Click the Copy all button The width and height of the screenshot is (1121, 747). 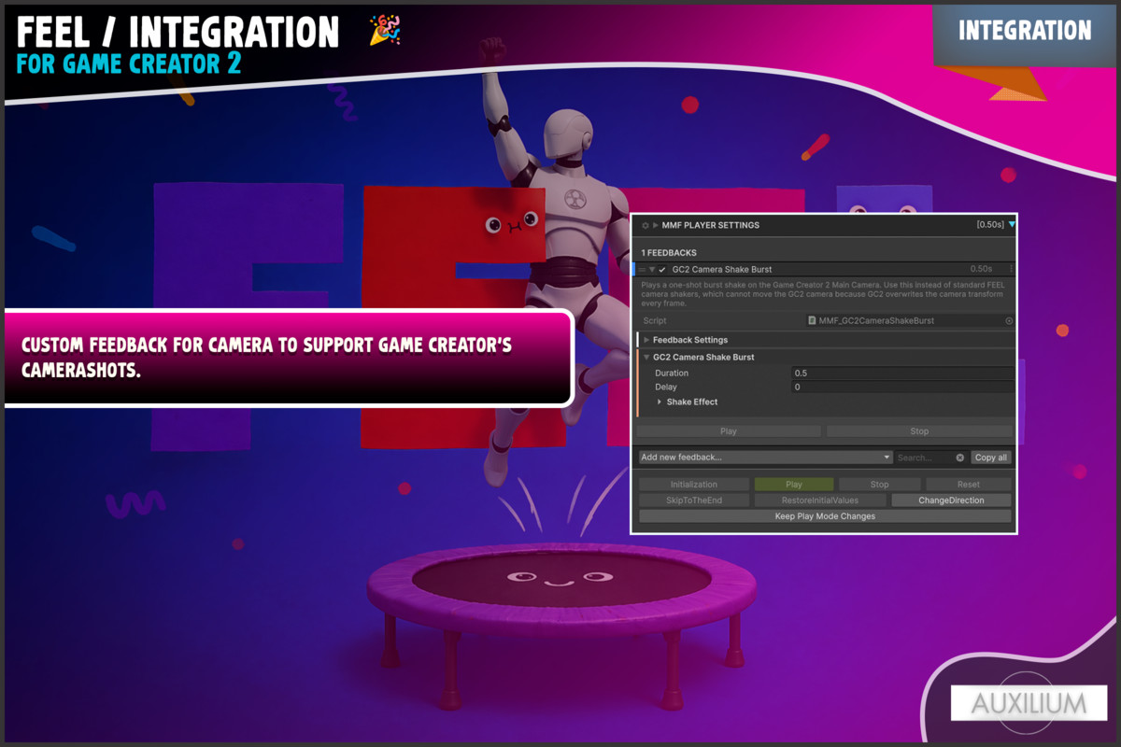(x=990, y=458)
